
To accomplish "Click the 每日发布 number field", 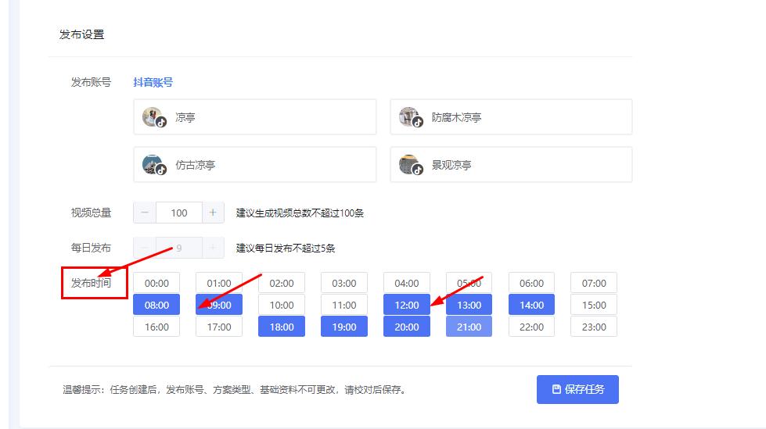I will click(179, 248).
